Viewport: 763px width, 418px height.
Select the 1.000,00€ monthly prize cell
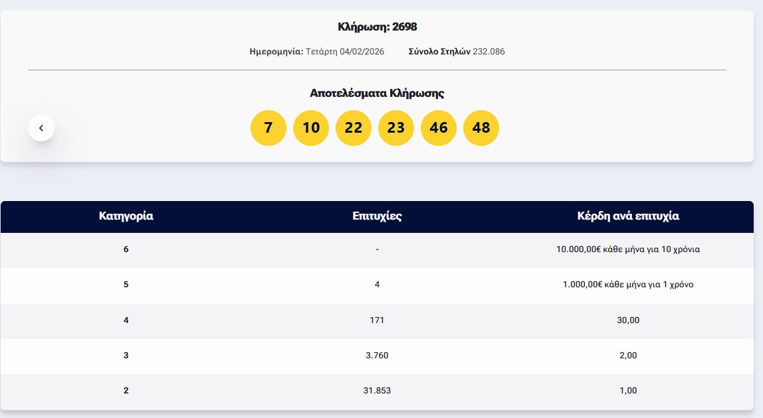pos(628,285)
